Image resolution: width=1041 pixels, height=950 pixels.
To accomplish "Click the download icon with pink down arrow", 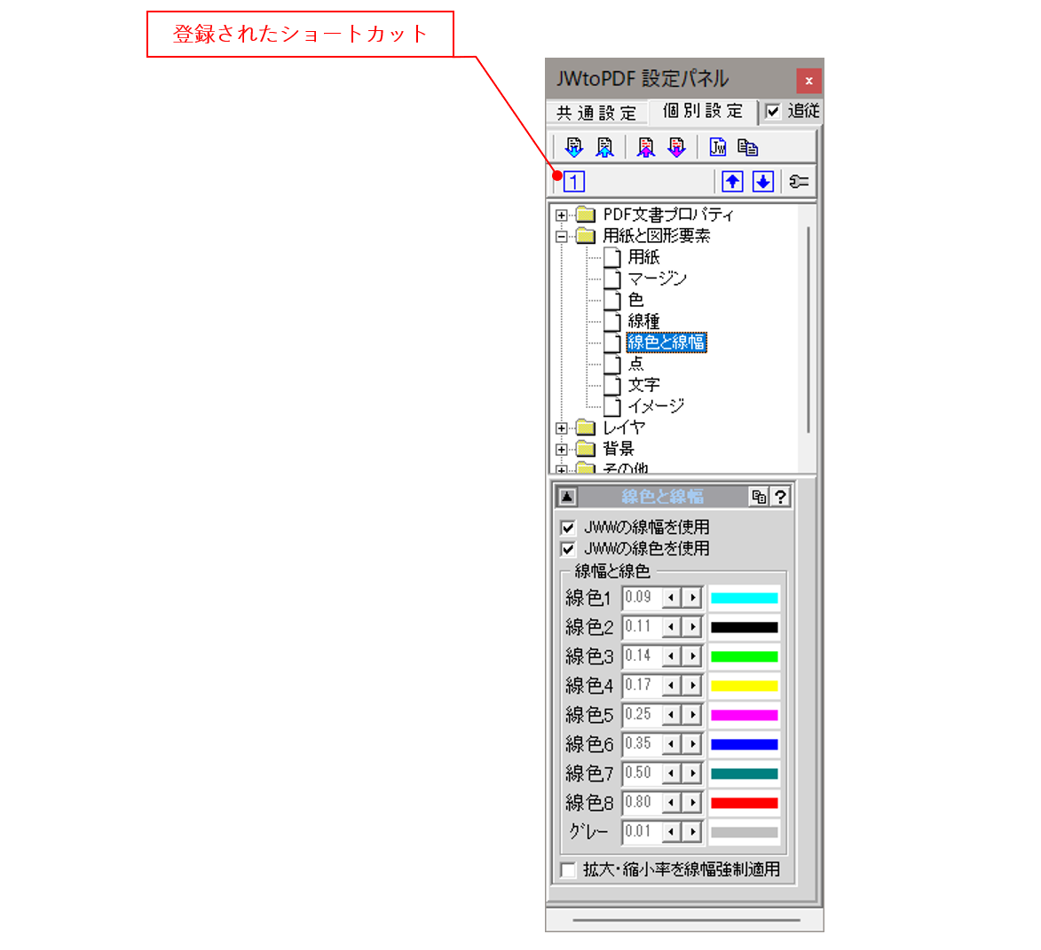I will click(676, 145).
